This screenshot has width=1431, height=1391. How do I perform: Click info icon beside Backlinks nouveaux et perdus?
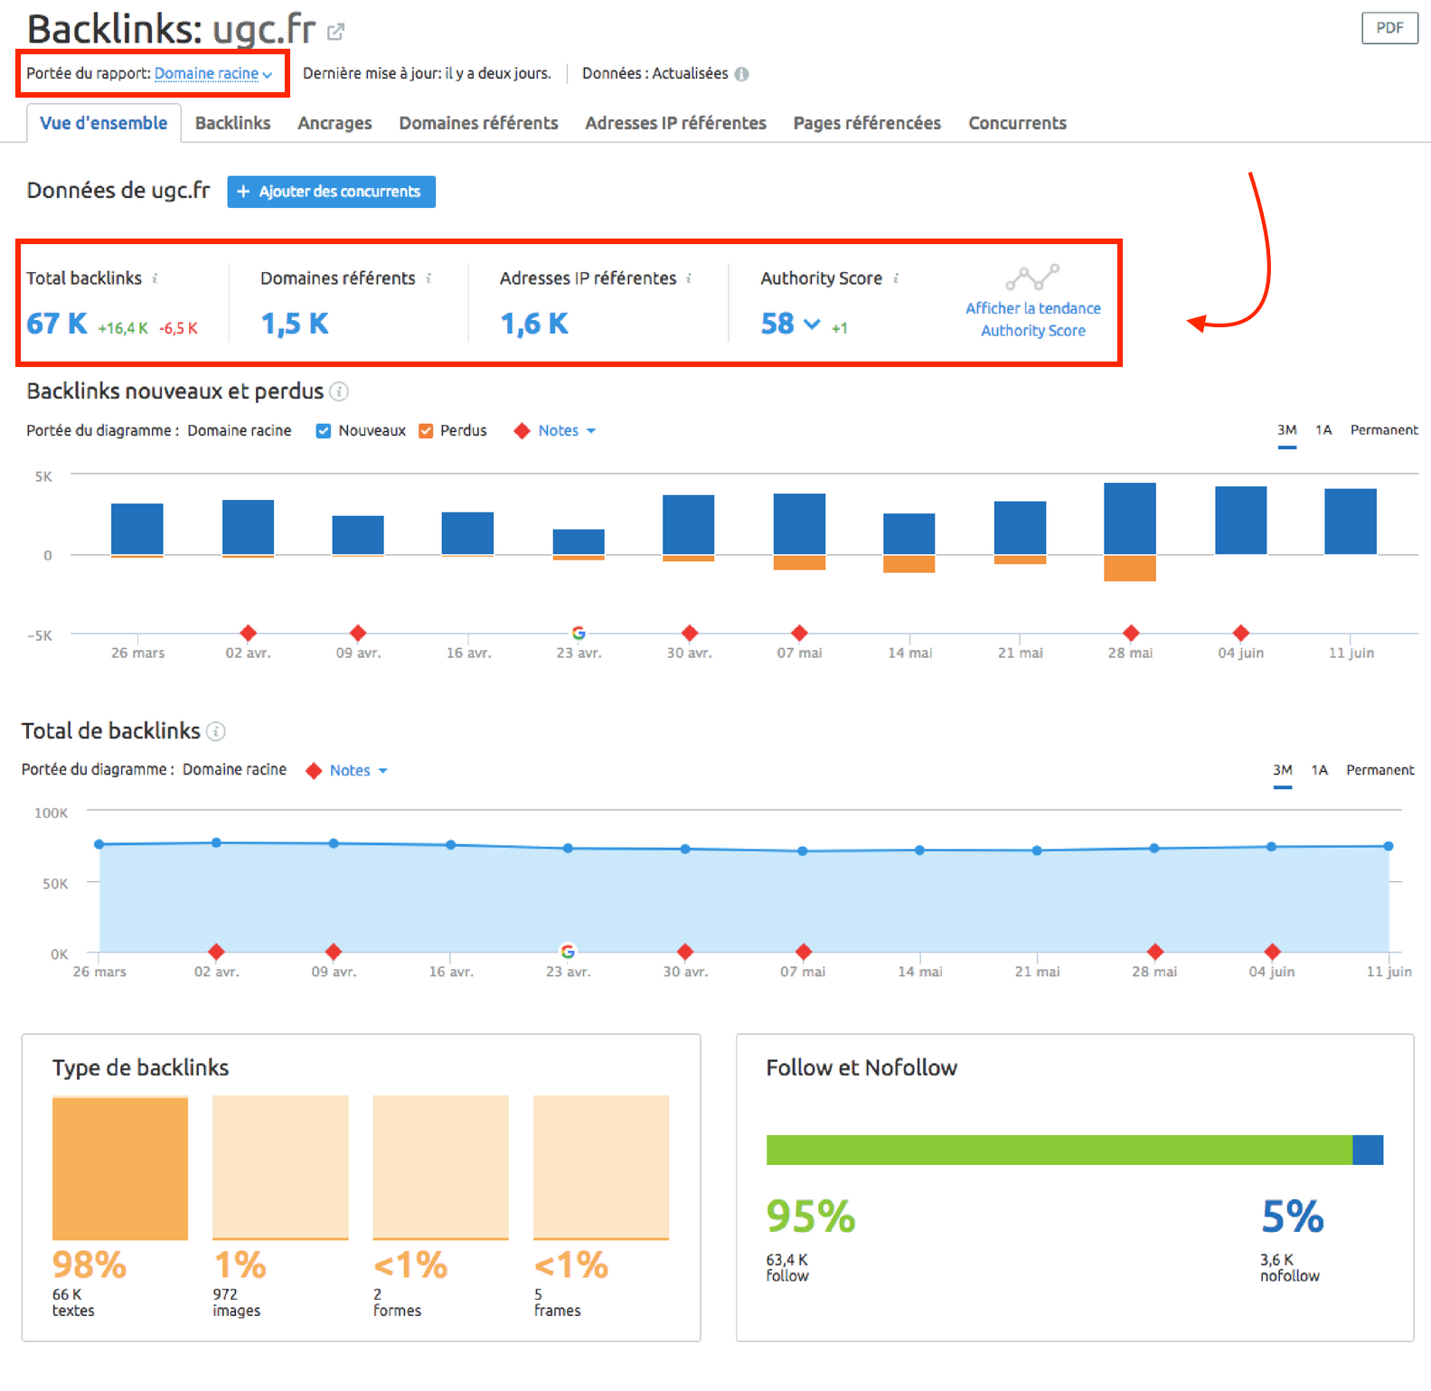[339, 391]
